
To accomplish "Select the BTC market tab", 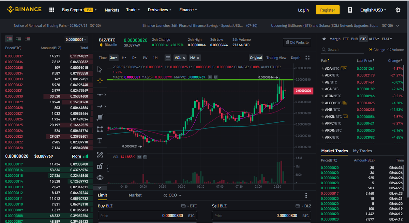I will (x=363, y=39).
